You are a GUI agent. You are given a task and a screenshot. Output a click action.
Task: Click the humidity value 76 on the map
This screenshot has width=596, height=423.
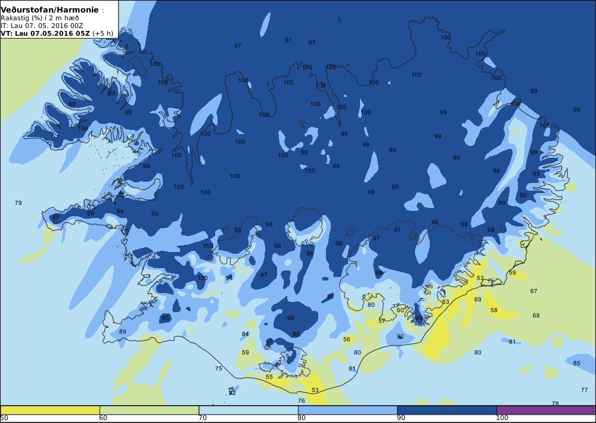[302, 401]
